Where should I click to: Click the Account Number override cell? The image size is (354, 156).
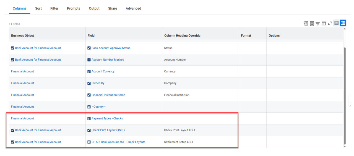coord(201,59)
